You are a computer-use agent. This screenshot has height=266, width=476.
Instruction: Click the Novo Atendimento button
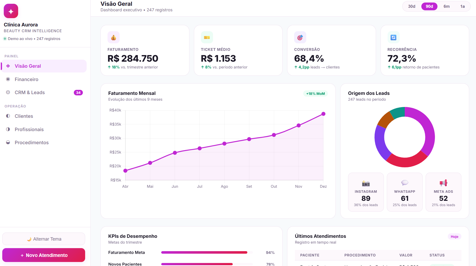click(x=44, y=255)
